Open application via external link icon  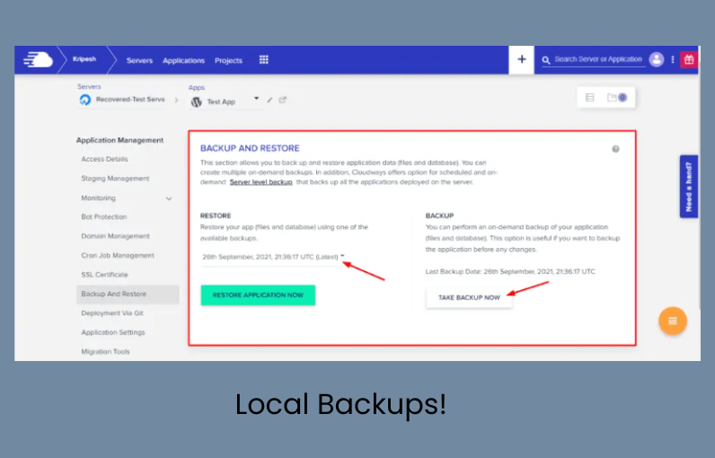[283, 100]
